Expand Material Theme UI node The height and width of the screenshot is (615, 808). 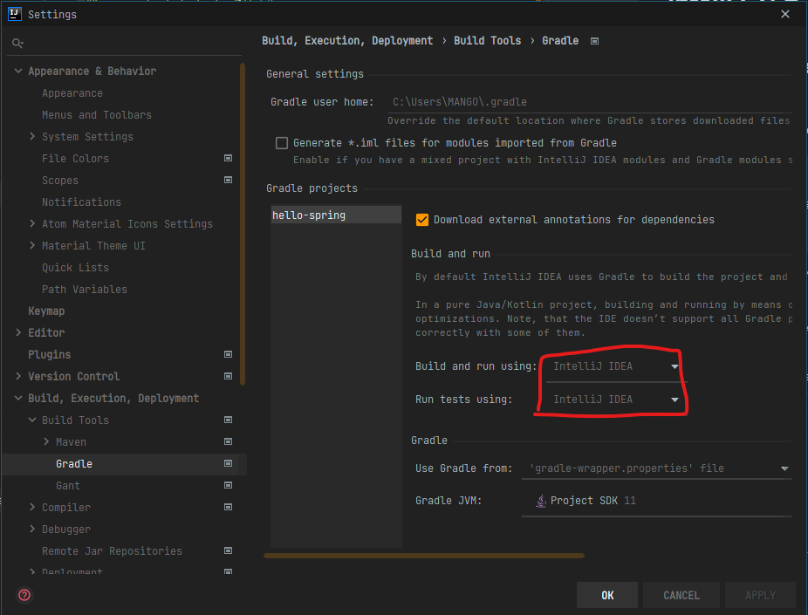click(32, 246)
